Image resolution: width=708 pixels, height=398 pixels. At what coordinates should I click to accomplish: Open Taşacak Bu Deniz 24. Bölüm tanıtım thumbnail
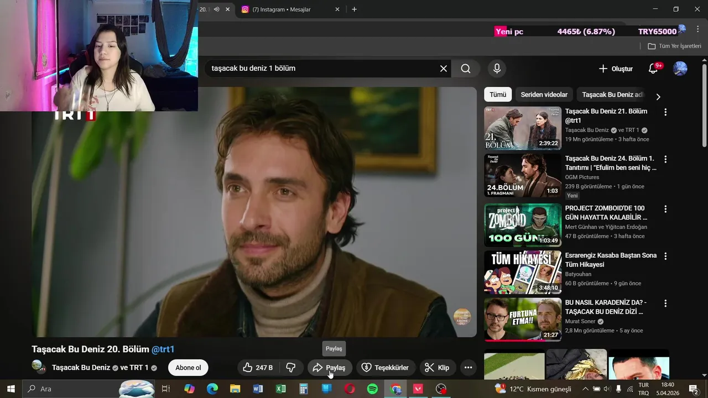click(523, 176)
